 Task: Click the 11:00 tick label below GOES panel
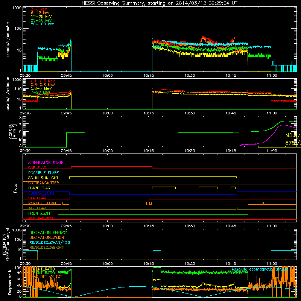coord(272,151)
